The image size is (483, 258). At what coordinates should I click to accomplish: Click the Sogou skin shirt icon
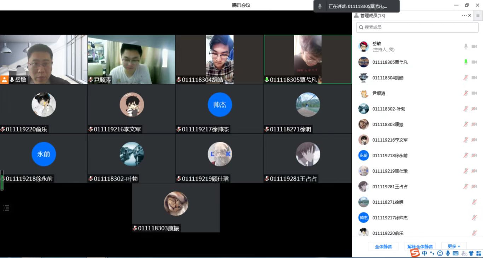(471, 253)
